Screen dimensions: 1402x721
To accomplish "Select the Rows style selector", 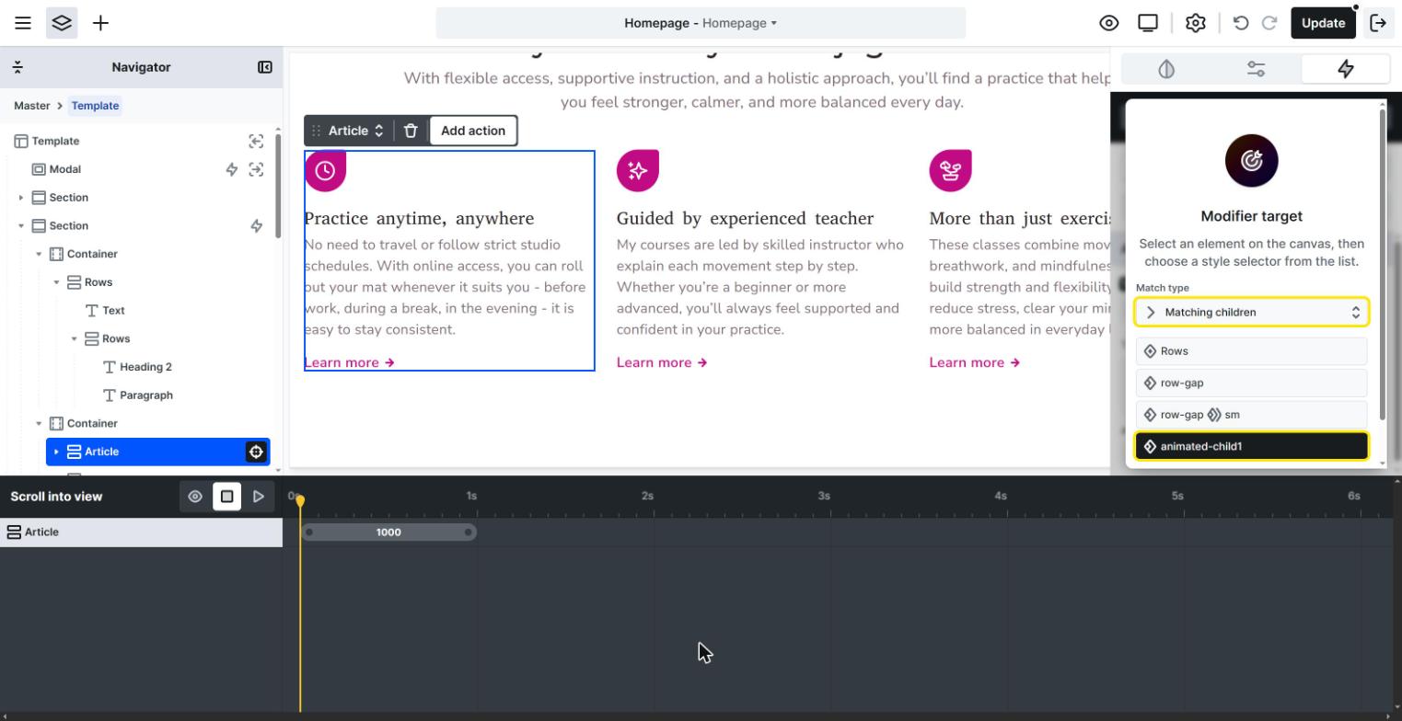I will coord(1252,351).
